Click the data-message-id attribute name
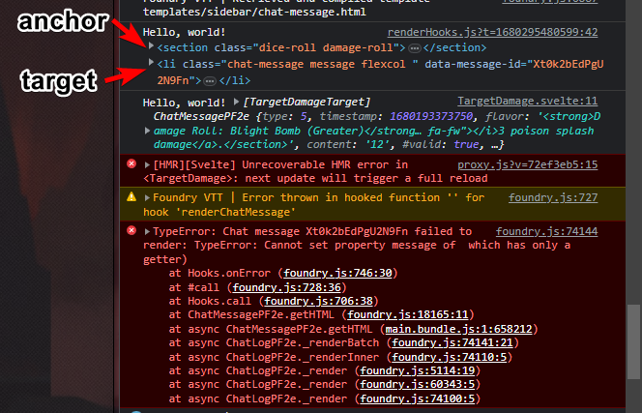Image resolution: width=642 pixels, height=413 pixels. (x=473, y=65)
